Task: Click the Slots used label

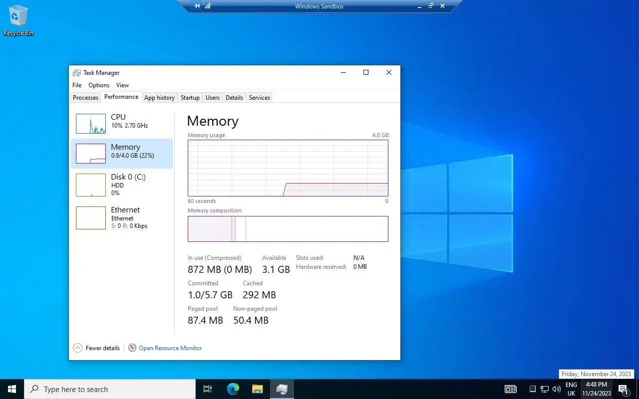Action: pyautogui.click(x=310, y=258)
